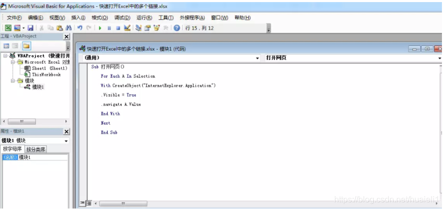Click the code line '.navigate A.Value'
Screen dimensions: 443x209
coord(121,104)
